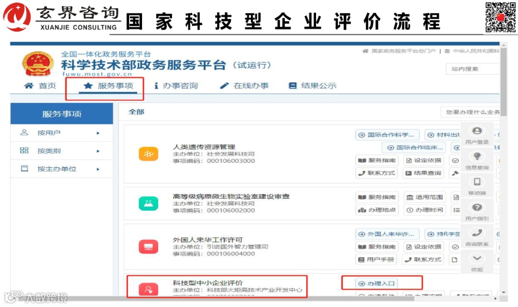The height and width of the screenshot is (307, 518).
Task: Expand the 按用户 sidebar category
Action: (x=61, y=133)
